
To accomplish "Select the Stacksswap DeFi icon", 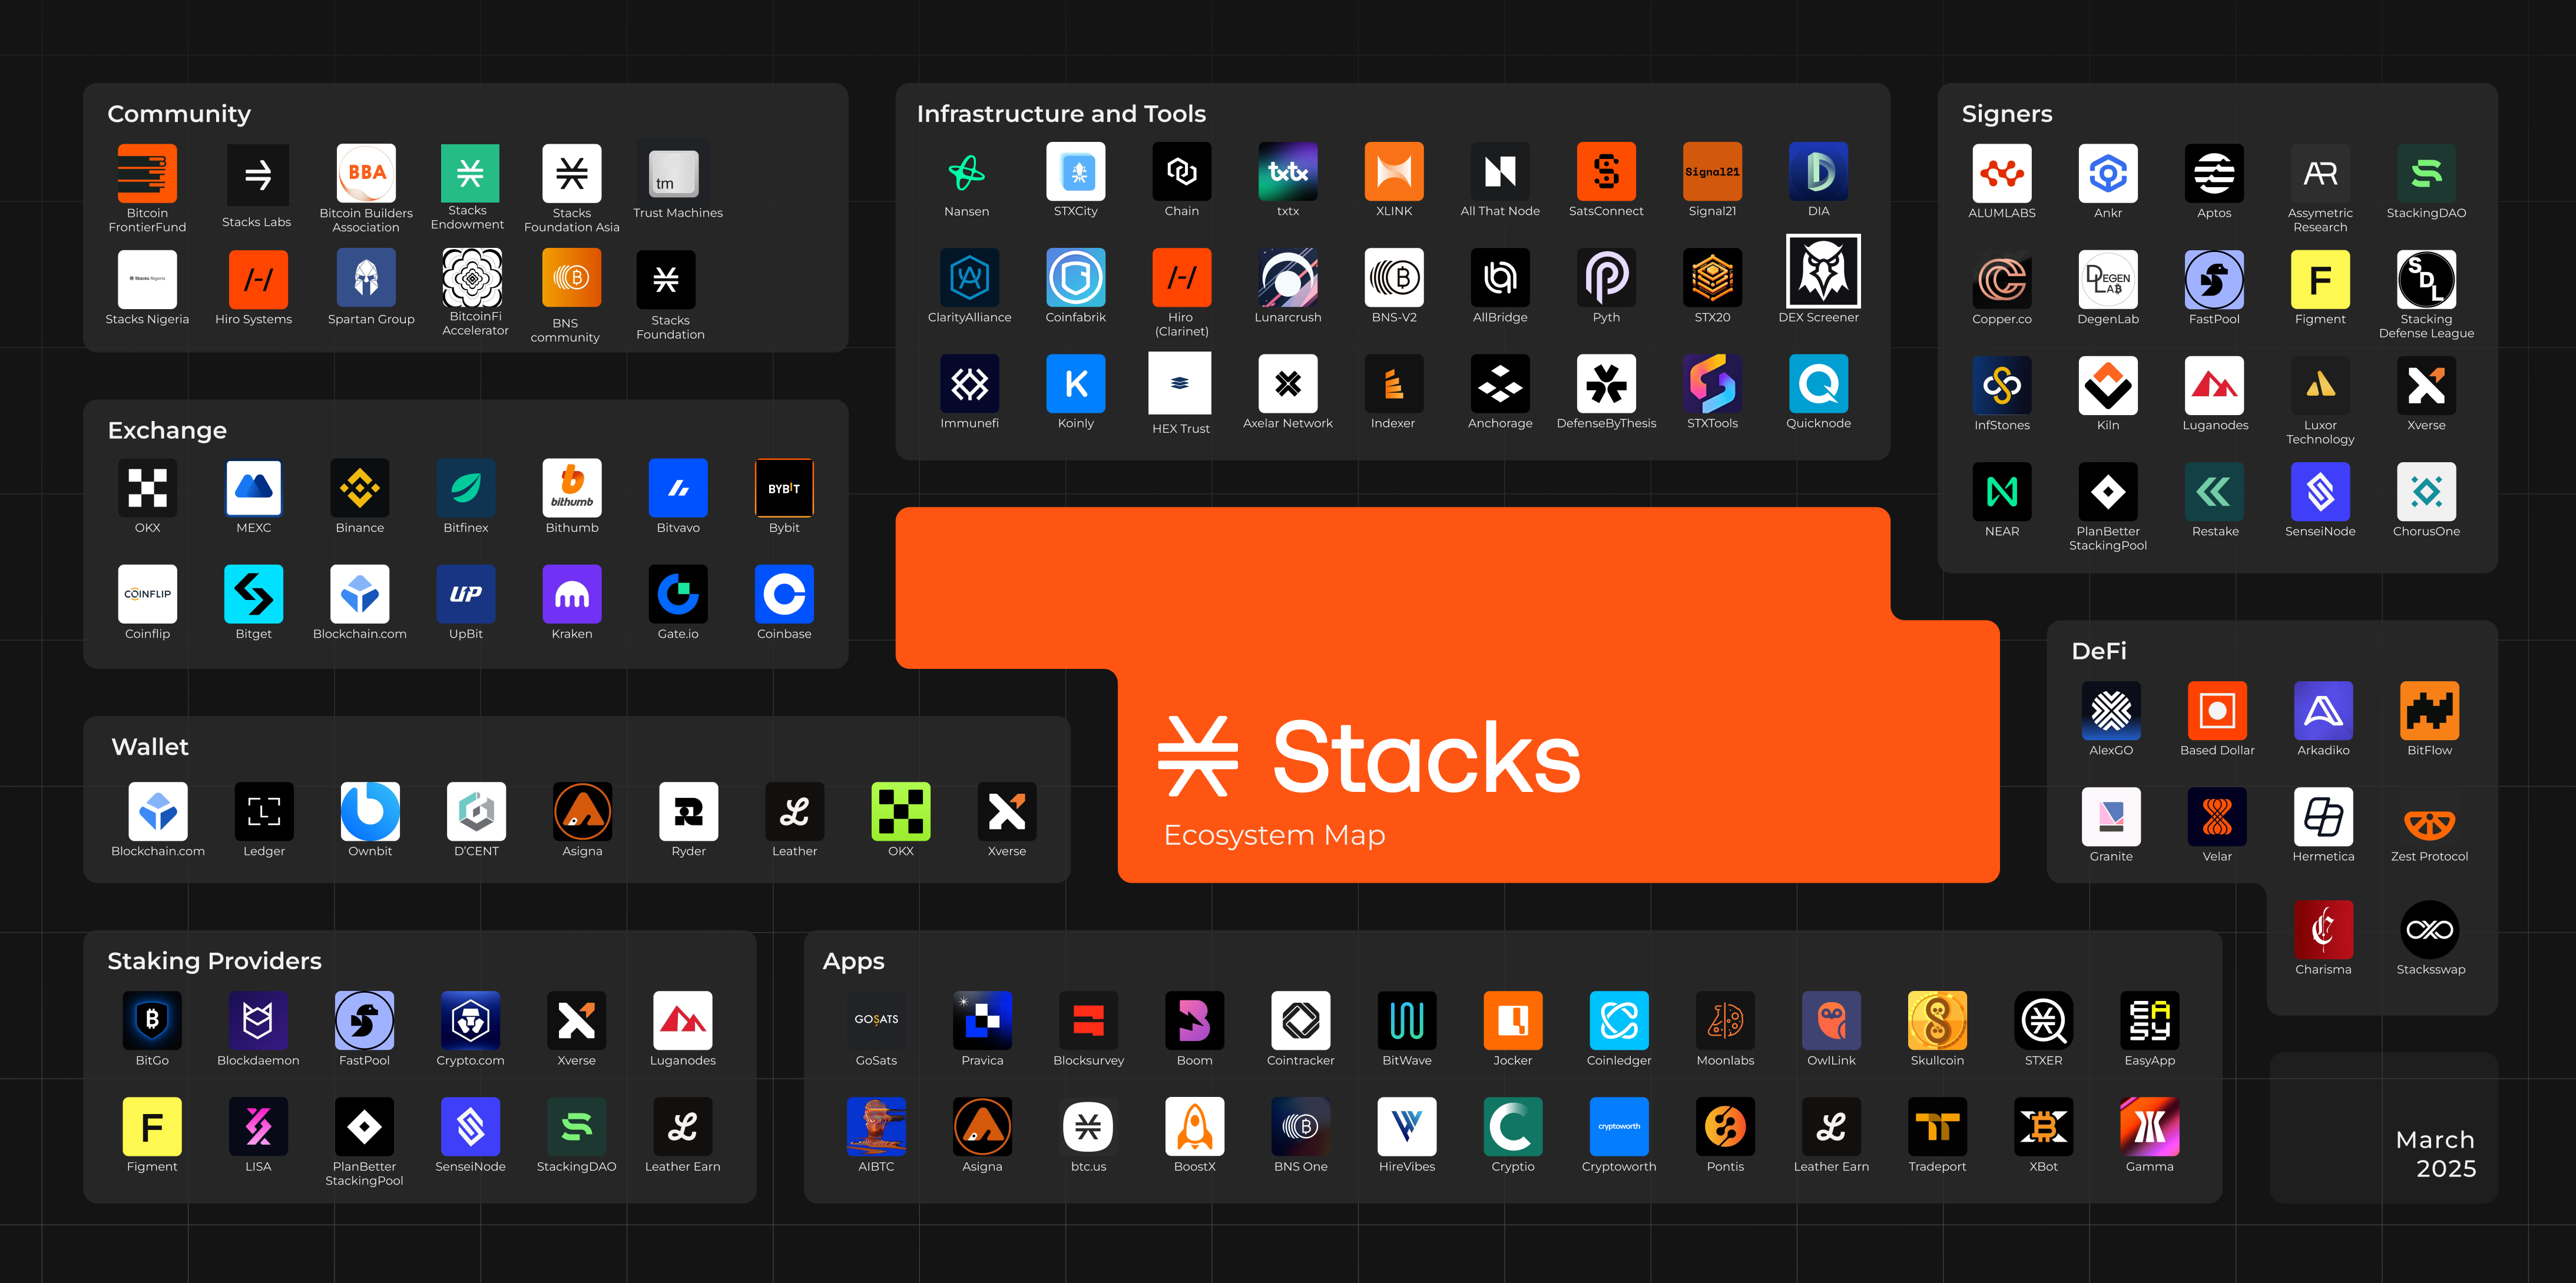I will (x=2429, y=930).
